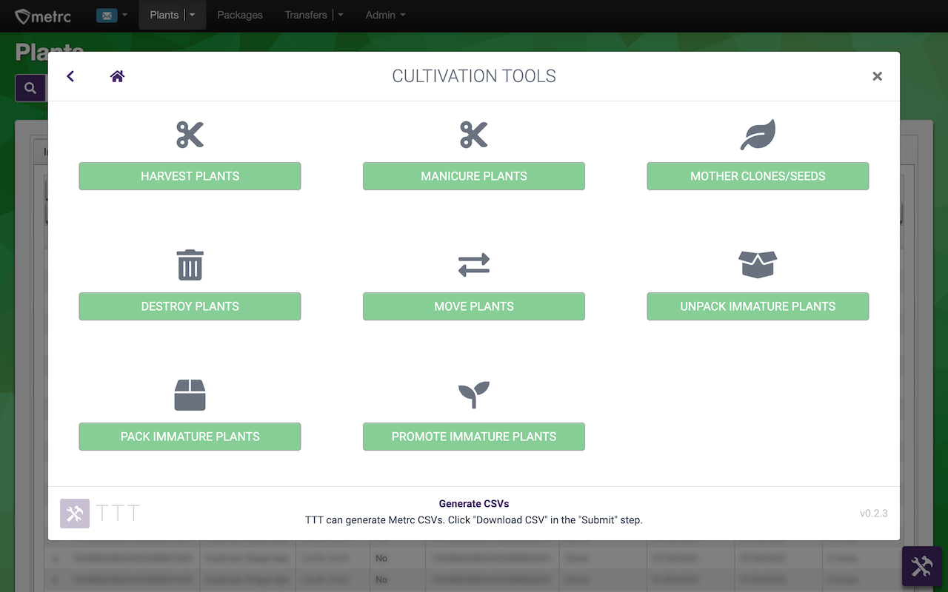Expand the Plants menu dropdown arrow
Image resolution: width=948 pixels, height=592 pixels.
point(193,15)
